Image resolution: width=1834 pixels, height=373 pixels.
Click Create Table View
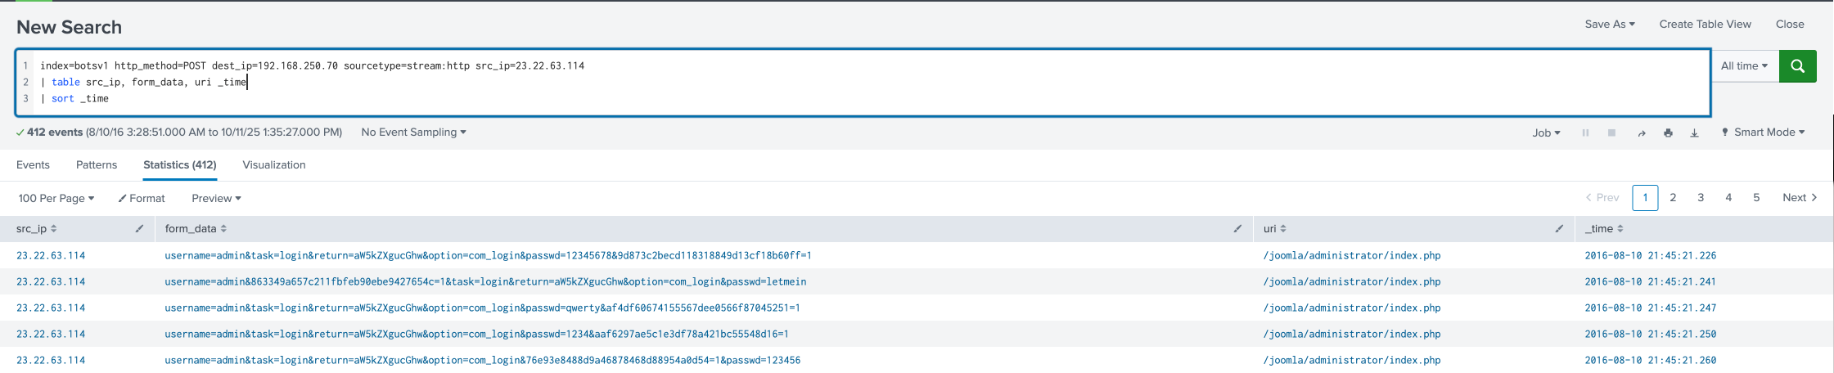click(1705, 25)
